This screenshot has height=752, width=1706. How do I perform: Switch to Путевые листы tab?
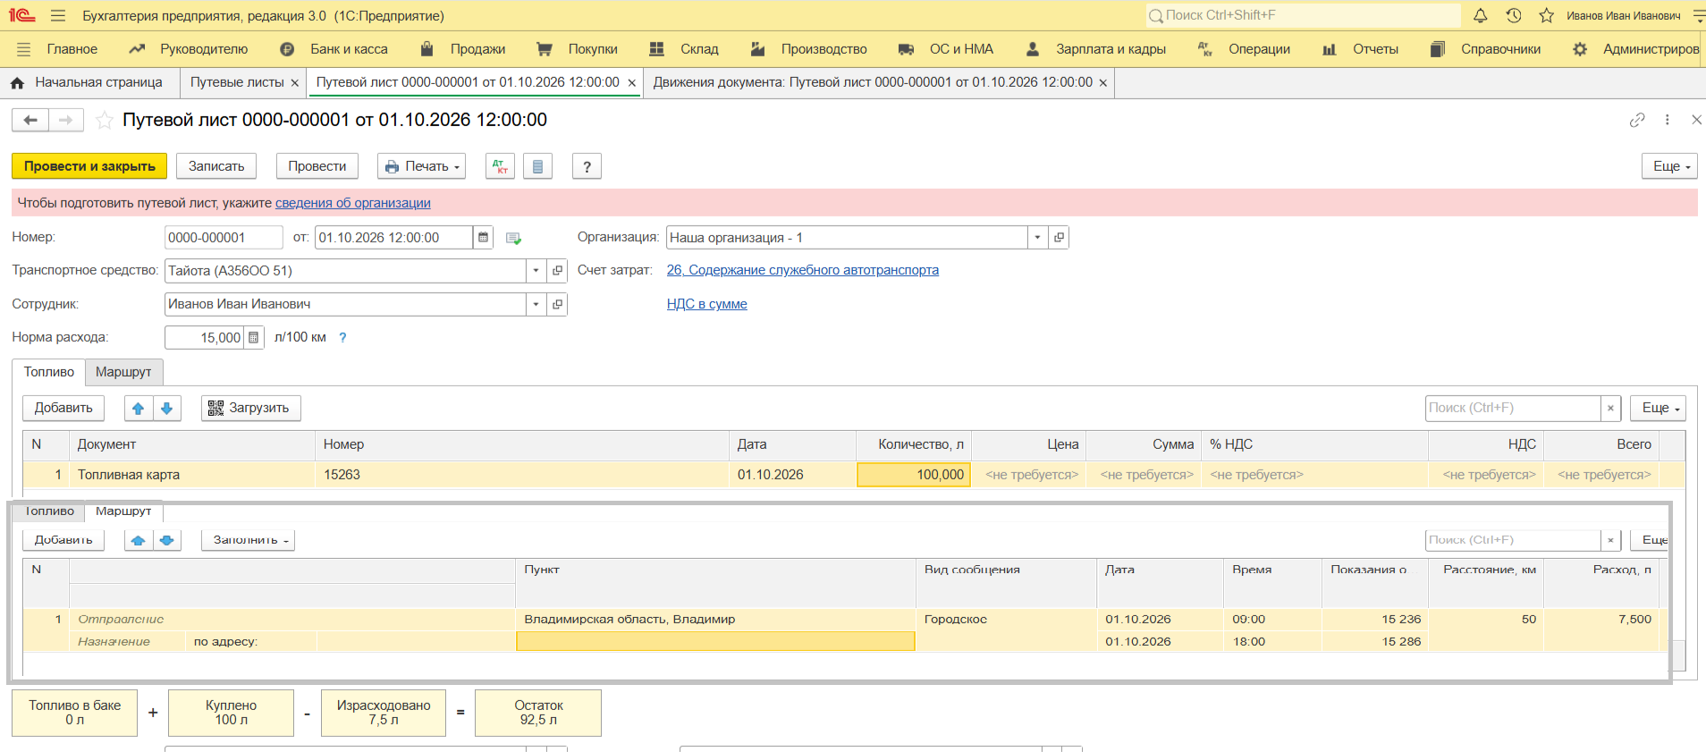click(237, 82)
